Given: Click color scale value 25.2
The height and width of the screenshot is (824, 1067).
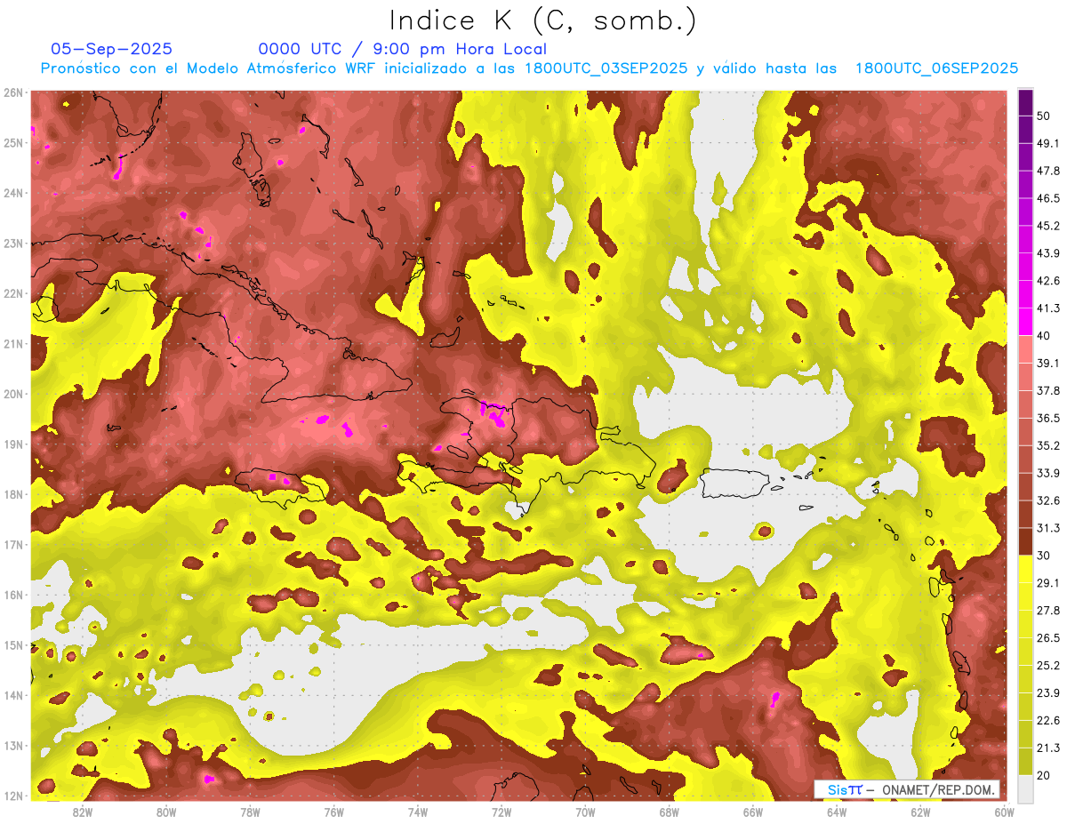Looking at the screenshot, I should click(1047, 666).
